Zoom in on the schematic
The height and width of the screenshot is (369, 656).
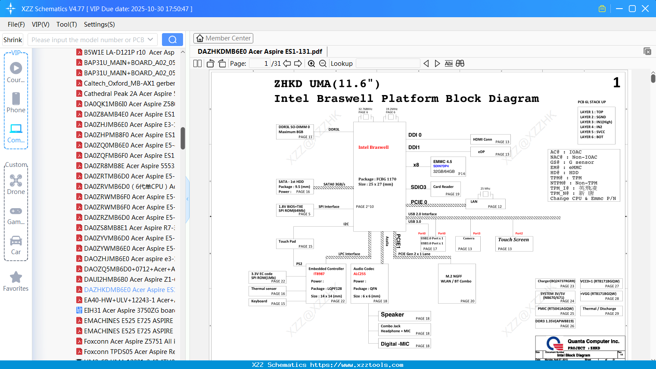(311, 64)
